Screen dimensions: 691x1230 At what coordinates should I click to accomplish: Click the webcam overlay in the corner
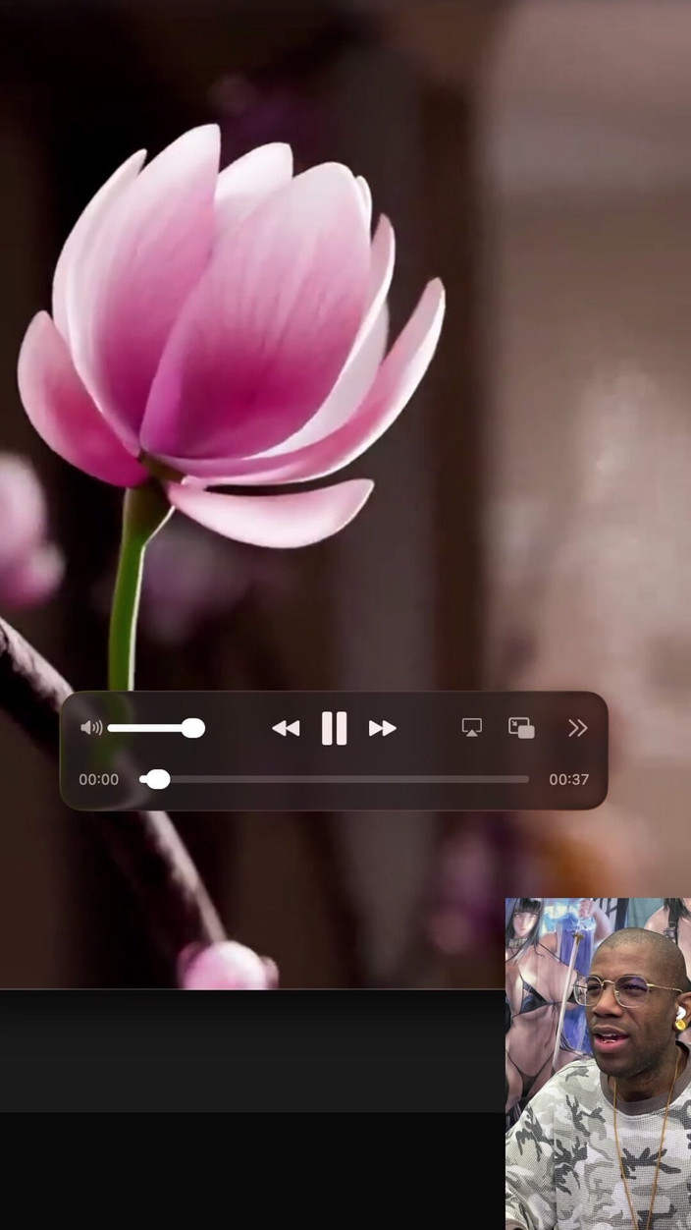(598, 1061)
